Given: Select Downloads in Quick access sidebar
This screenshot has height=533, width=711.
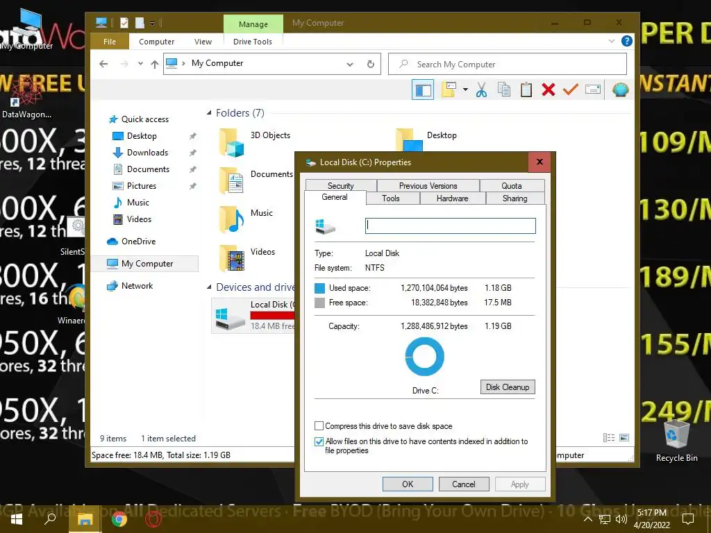Looking at the screenshot, I should click(x=147, y=152).
